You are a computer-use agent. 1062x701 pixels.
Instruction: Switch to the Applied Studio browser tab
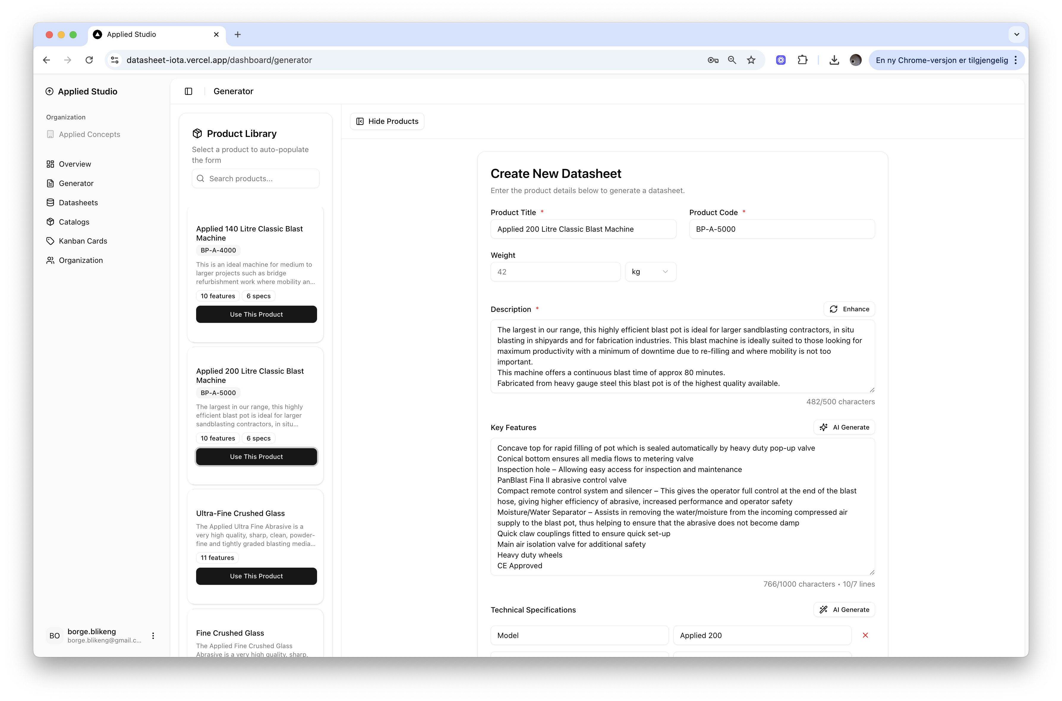pyautogui.click(x=131, y=34)
